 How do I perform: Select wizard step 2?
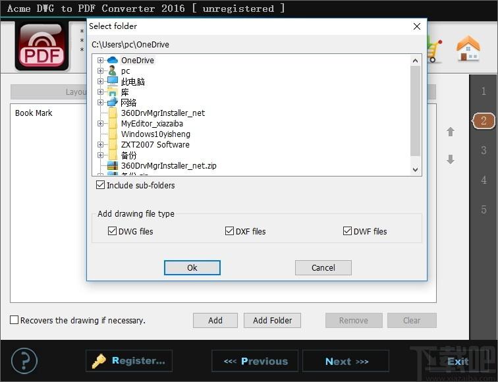(484, 121)
